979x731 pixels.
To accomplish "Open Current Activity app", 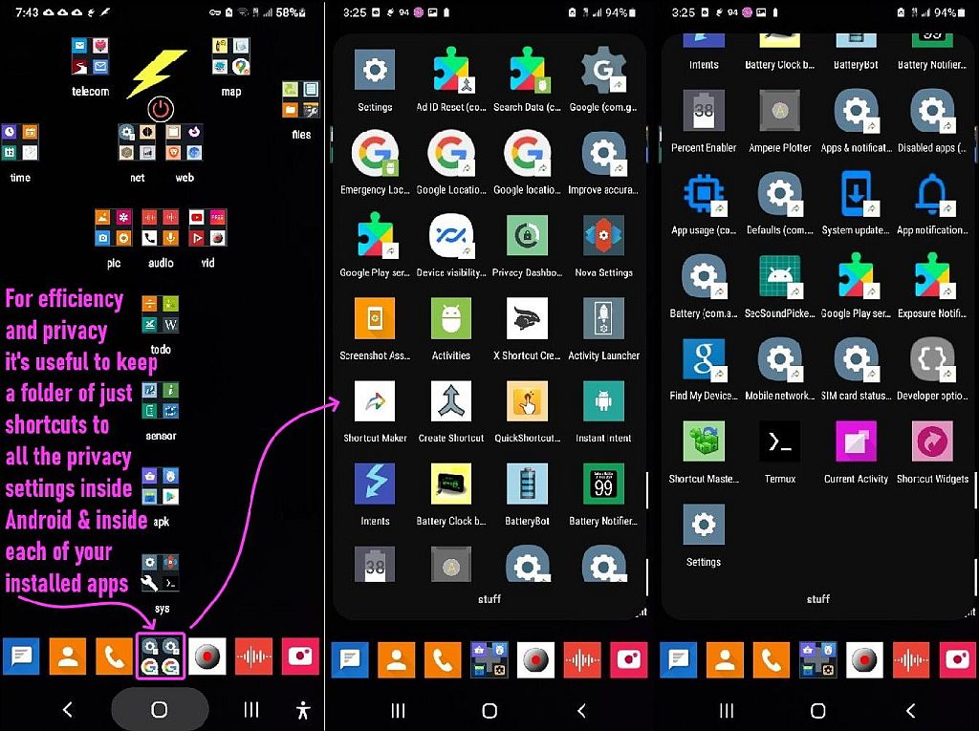I will tap(856, 441).
